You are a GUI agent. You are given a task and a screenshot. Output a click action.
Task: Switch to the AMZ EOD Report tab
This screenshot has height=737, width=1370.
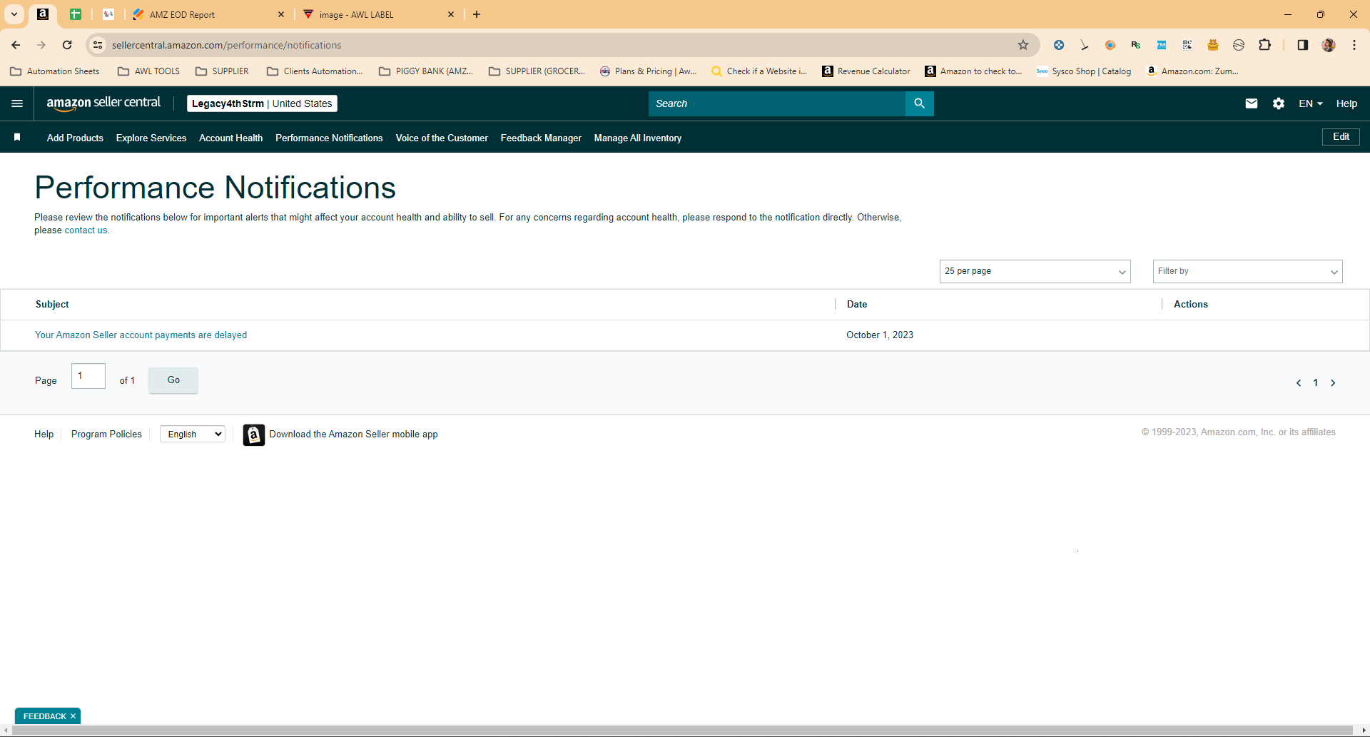pos(207,14)
